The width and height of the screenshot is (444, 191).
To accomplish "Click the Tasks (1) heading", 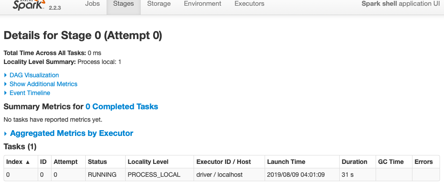I will pyautogui.click(x=20, y=147).
